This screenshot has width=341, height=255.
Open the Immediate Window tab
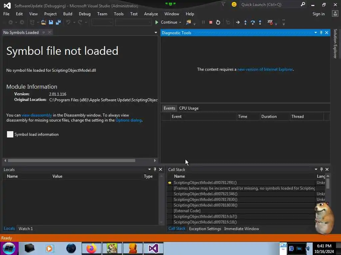(x=242, y=229)
